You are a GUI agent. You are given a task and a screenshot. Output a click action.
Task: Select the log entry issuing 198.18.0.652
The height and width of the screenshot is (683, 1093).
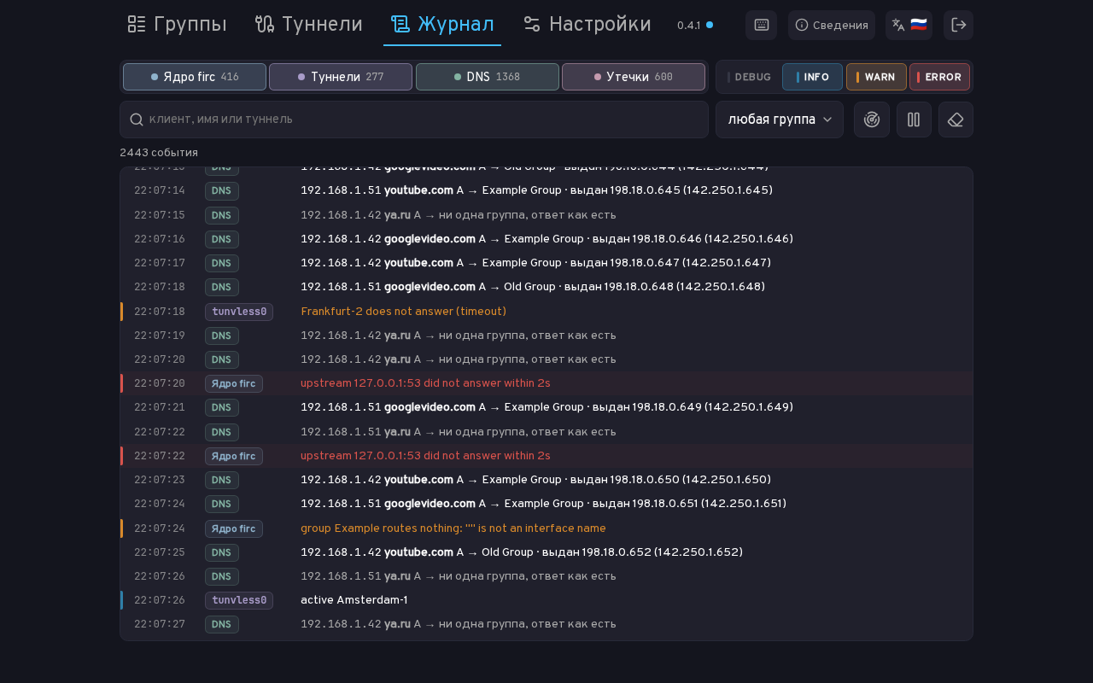[546, 552]
